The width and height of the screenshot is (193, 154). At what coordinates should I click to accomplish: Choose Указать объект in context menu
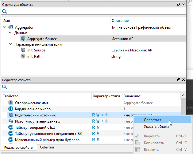click(156, 127)
